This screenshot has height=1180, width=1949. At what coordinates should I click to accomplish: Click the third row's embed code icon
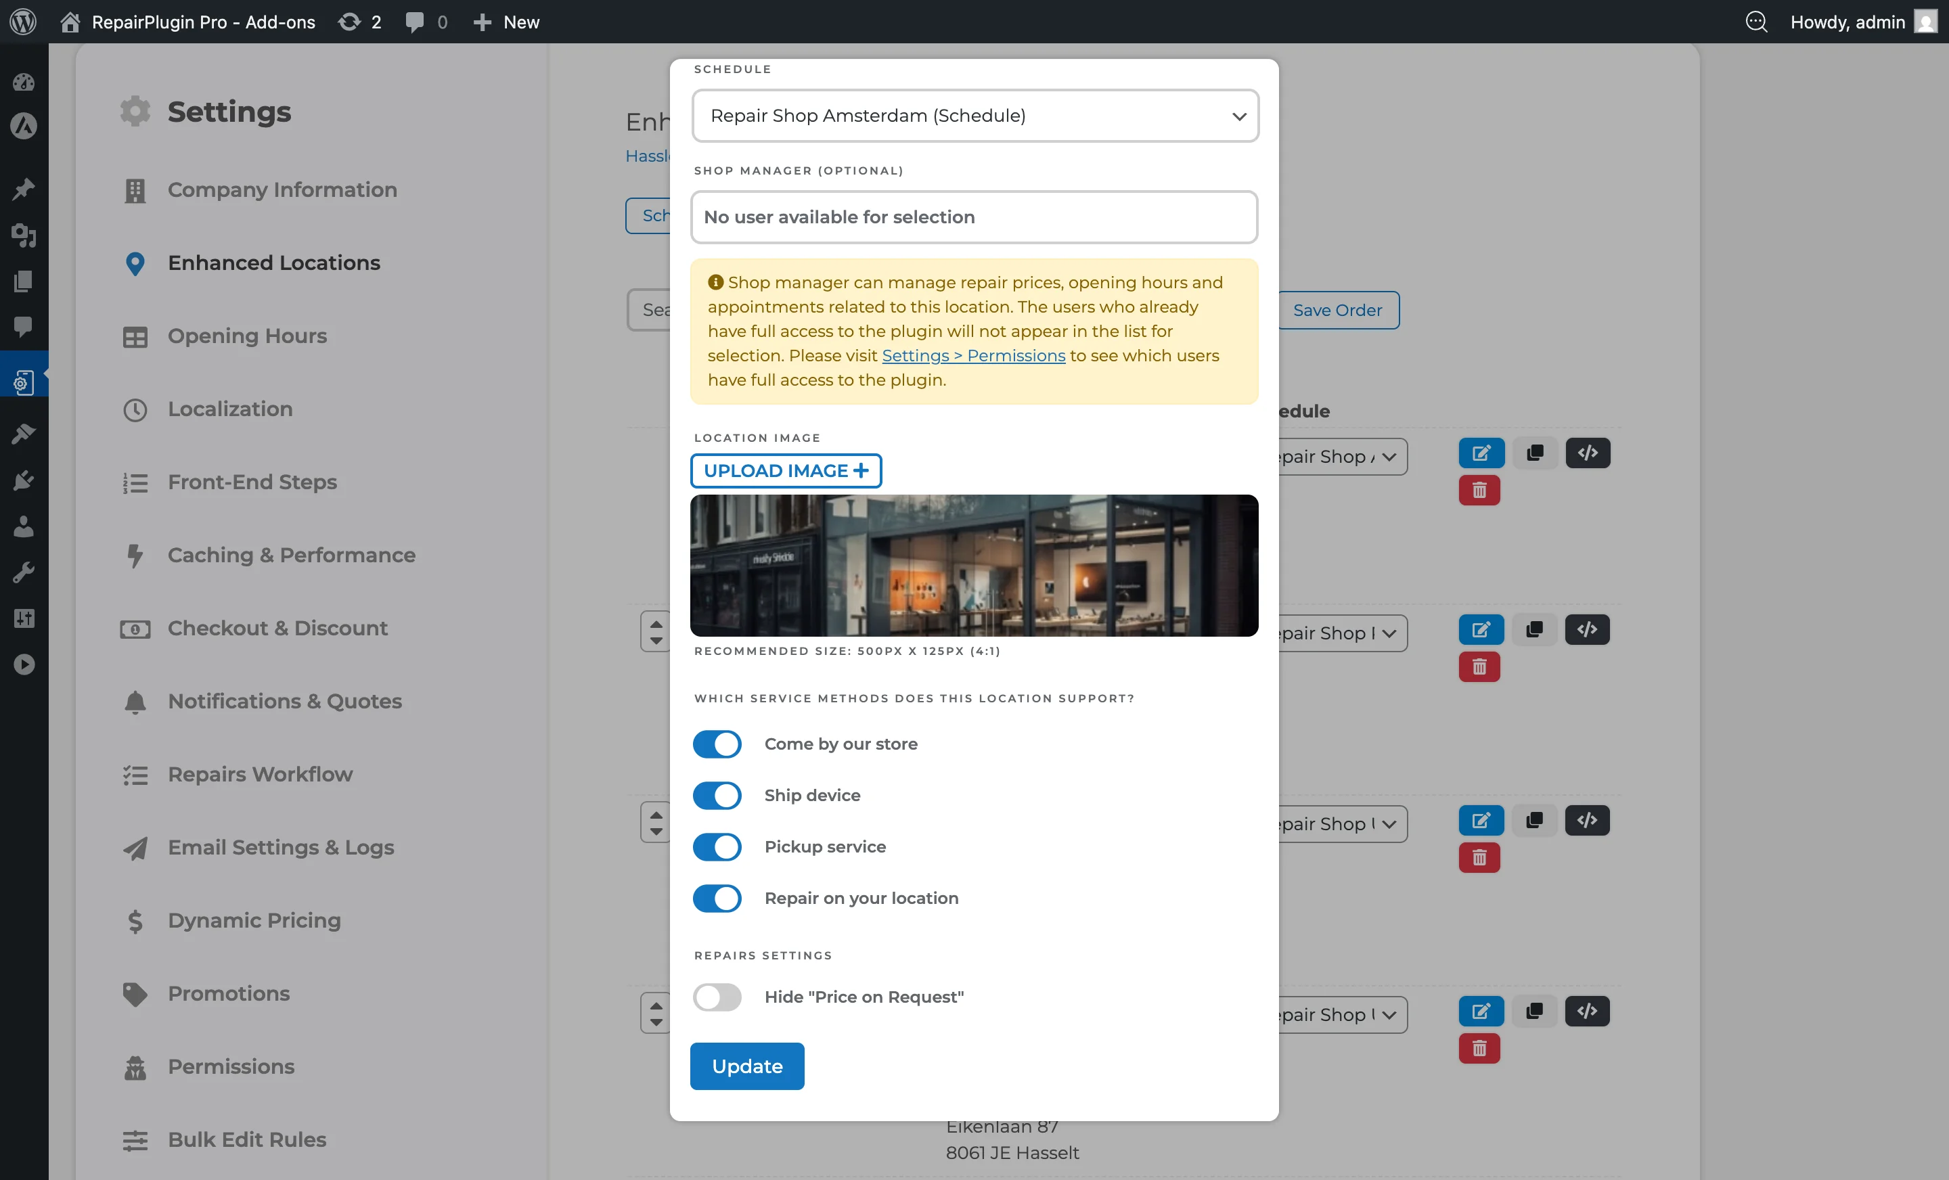point(1588,821)
